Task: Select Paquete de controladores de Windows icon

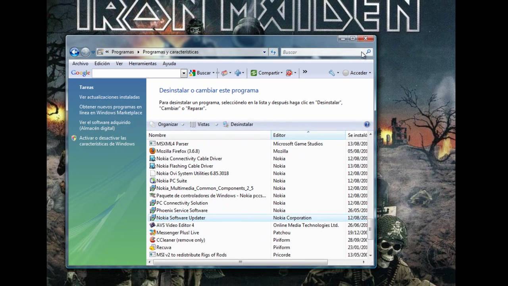Action: pos(152,195)
